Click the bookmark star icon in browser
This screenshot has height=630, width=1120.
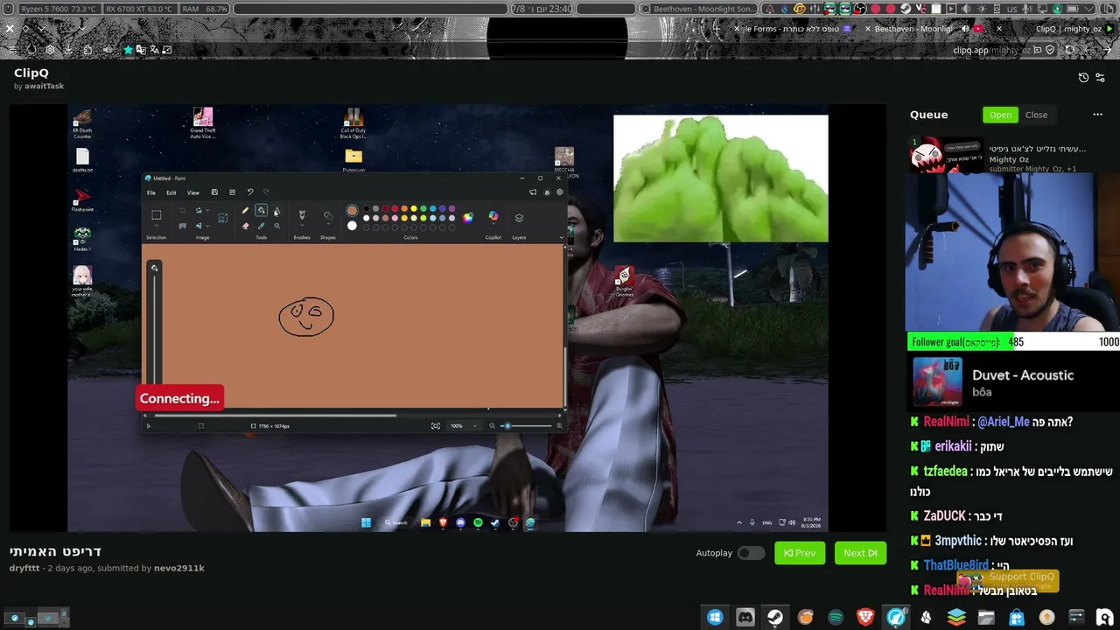pyautogui.click(x=129, y=50)
